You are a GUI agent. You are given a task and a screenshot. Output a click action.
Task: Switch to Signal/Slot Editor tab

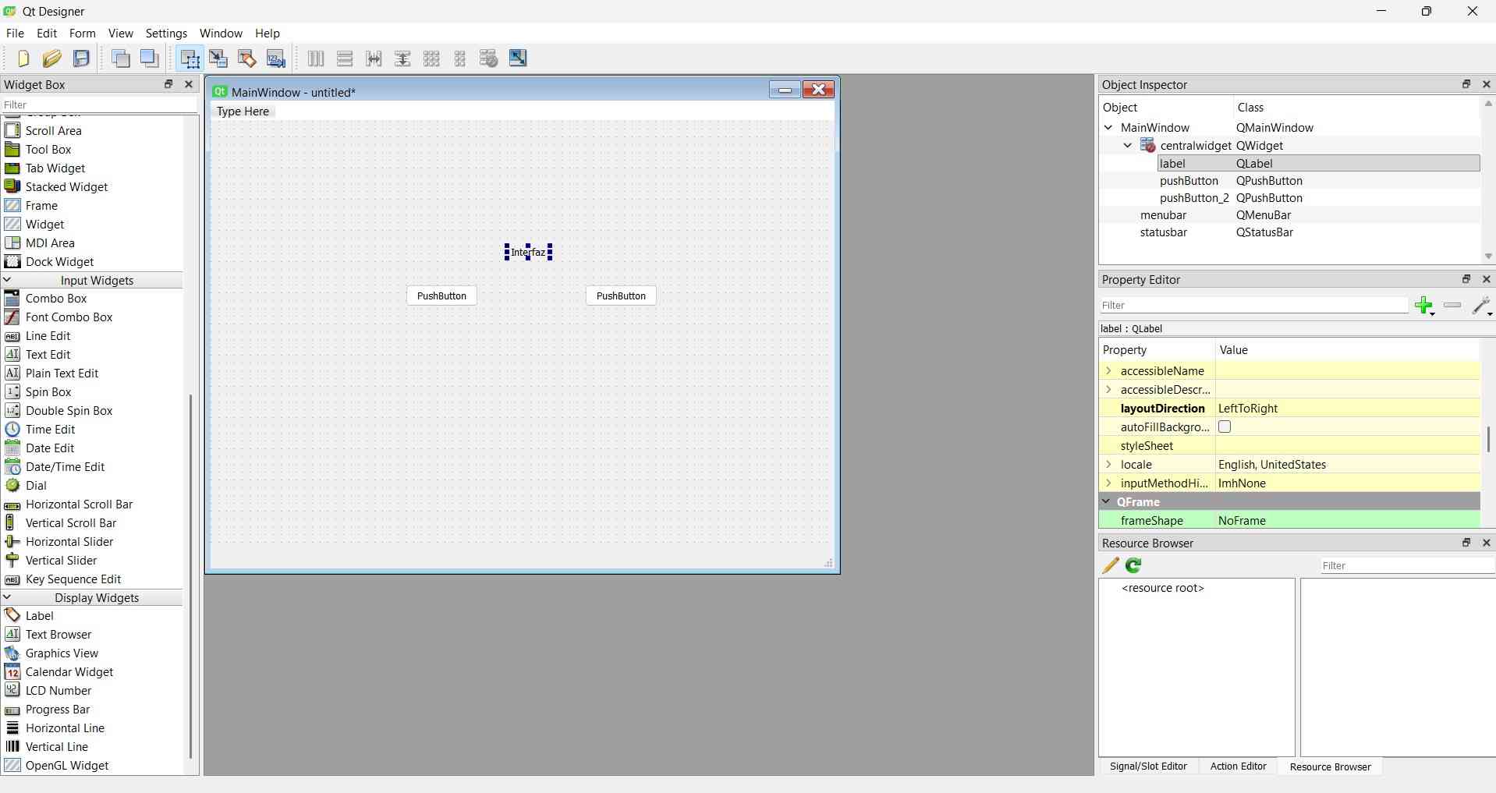(1148, 766)
